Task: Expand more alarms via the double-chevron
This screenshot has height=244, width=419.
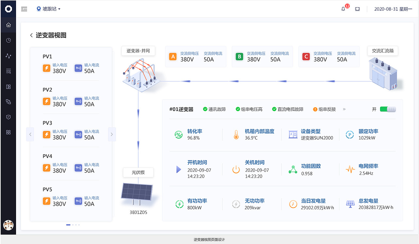Action: [344, 109]
